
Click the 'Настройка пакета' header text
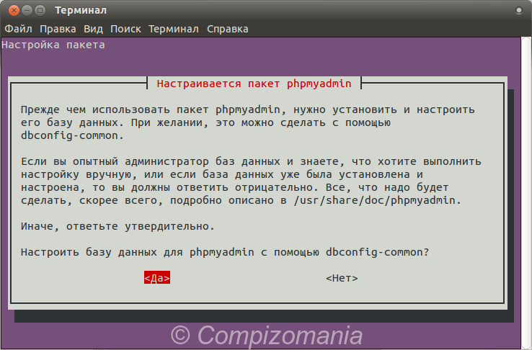[53, 45]
